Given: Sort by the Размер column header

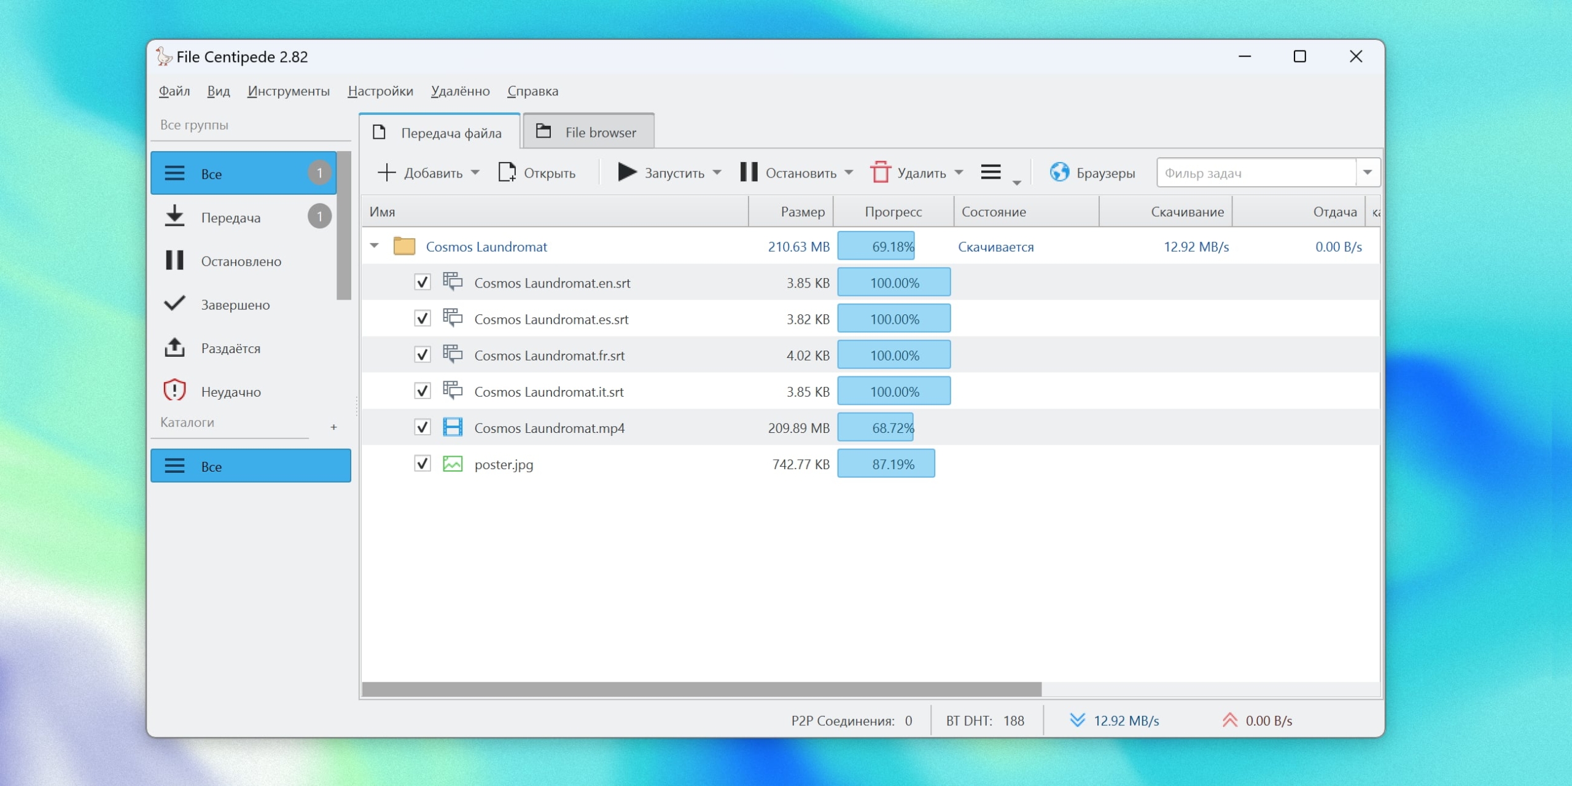Looking at the screenshot, I should (792, 212).
